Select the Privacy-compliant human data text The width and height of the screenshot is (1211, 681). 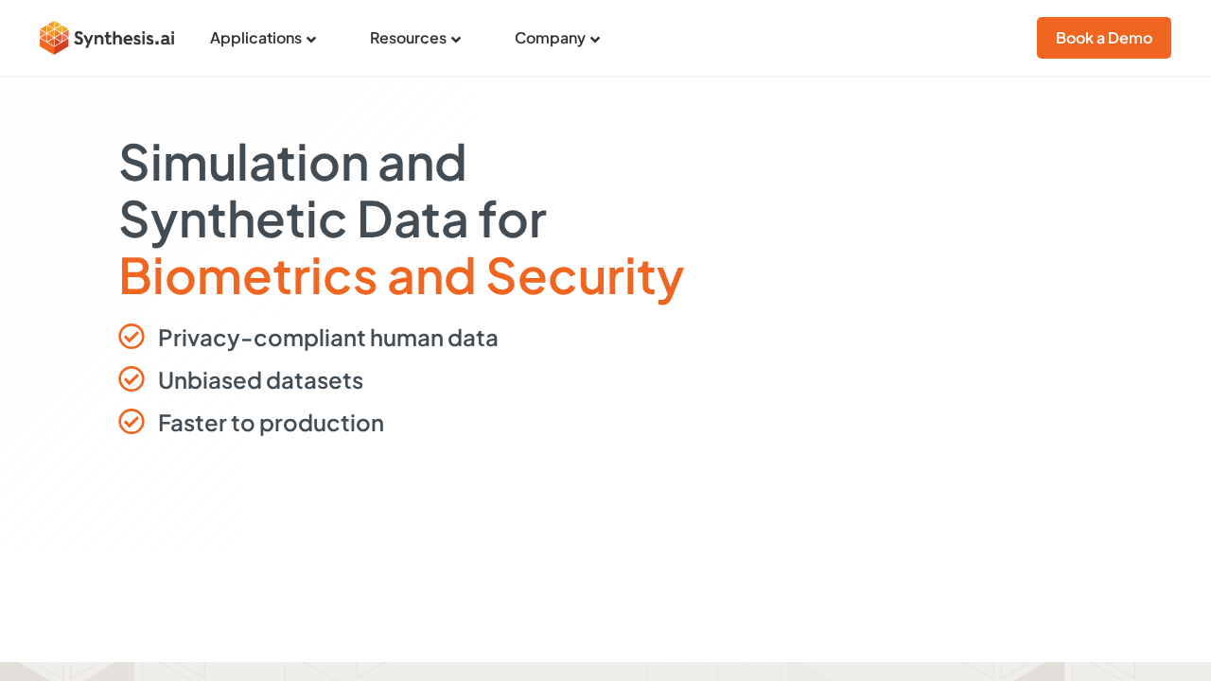coord(327,338)
